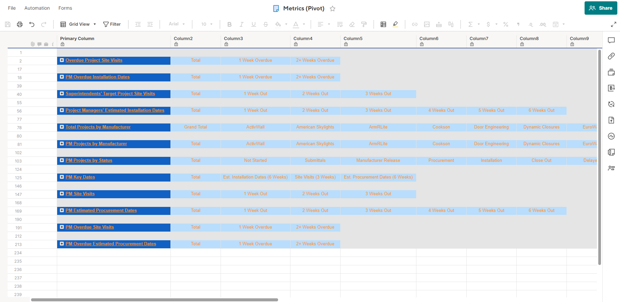Click the Save icon in toolbar

(8, 24)
